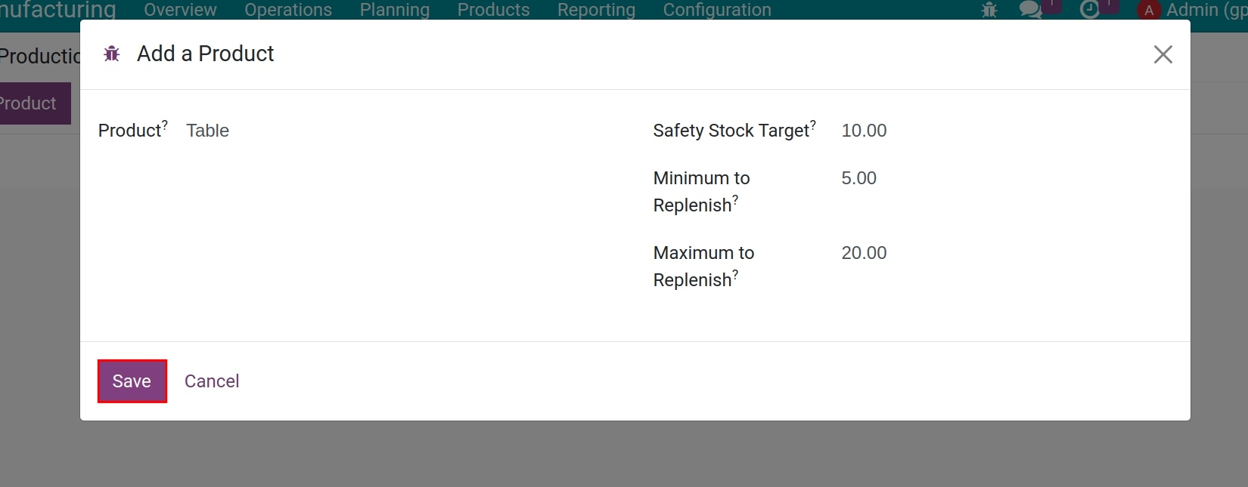Open the Overview menu
The width and height of the screenshot is (1248, 487).
180,10
